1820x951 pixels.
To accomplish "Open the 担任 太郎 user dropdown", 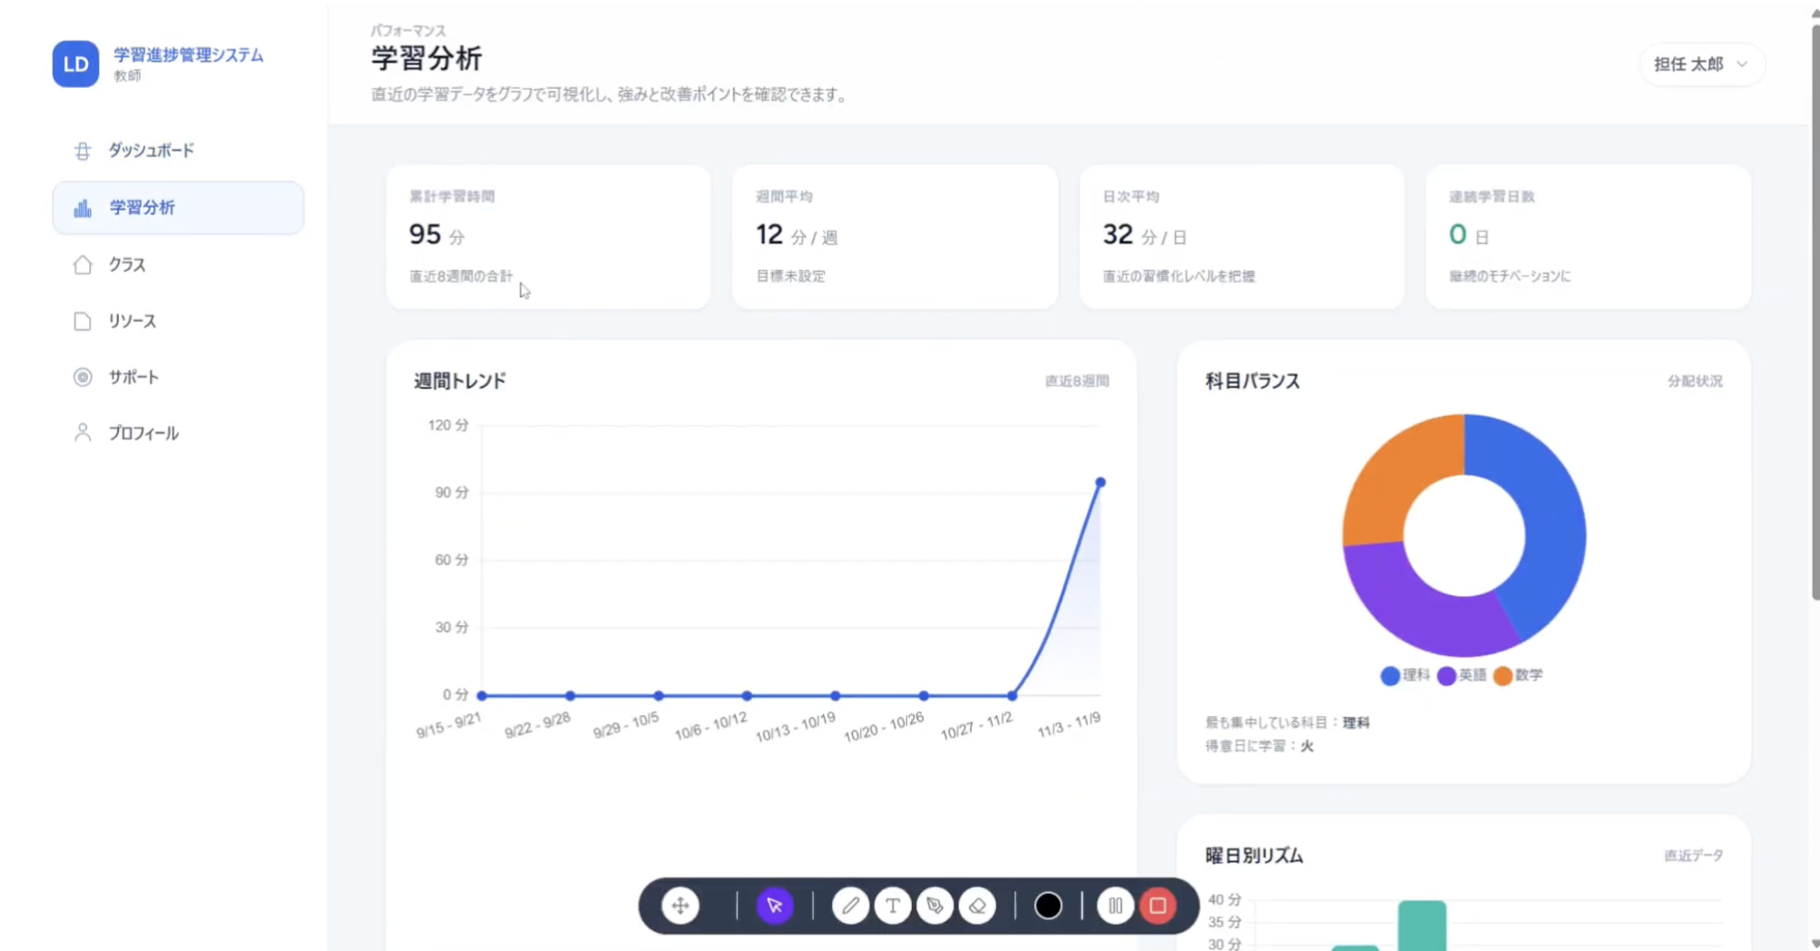I will click(x=1701, y=64).
